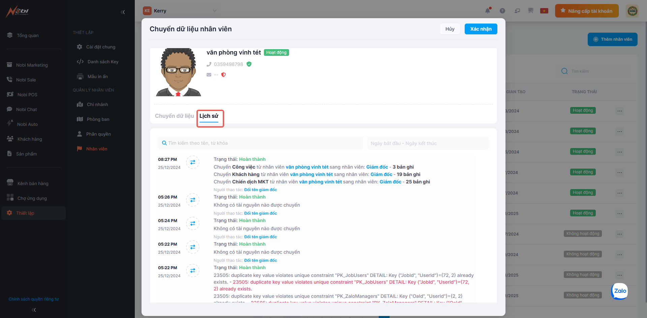The height and width of the screenshot is (318, 647).
Task: Click the user avatar in top-right corner
Action: [632, 11]
